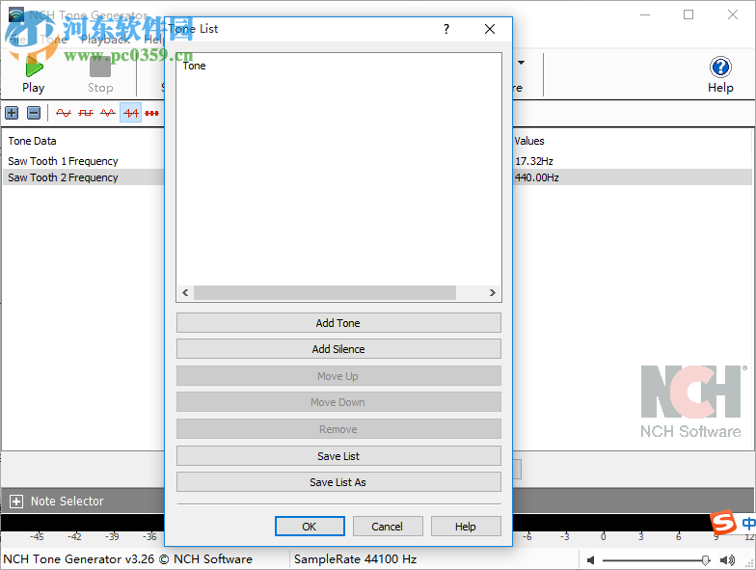Viewport: 756px width, 570px height.
Task: Select the triangle waveform icon
Action: [x=108, y=113]
